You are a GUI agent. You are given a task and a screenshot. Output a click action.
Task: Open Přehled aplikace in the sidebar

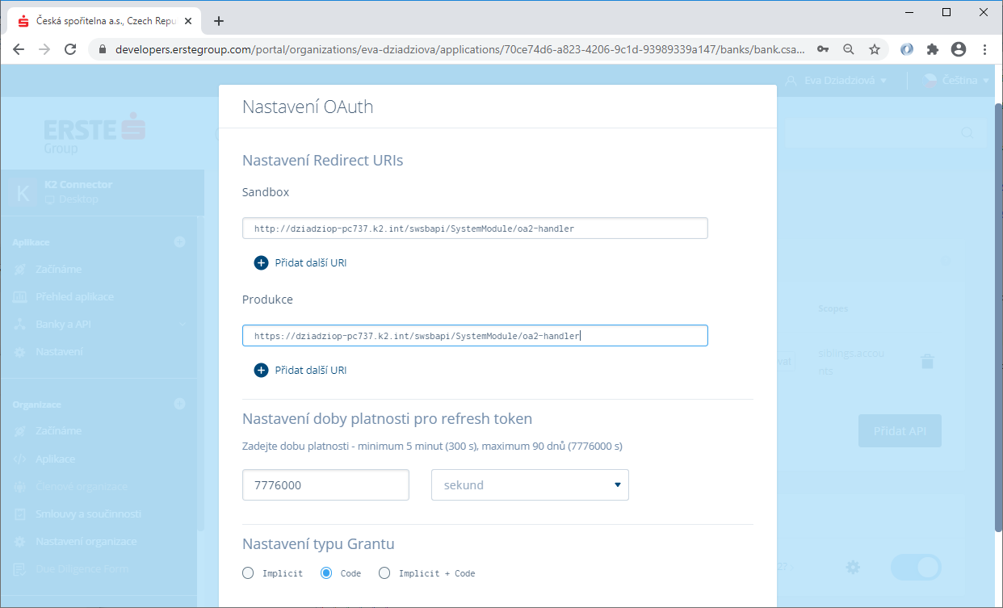click(74, 296)
